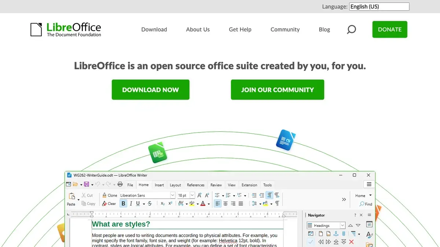Toggle Italic formatting
This screenshot has height=247, width=440.
point(131,203)
